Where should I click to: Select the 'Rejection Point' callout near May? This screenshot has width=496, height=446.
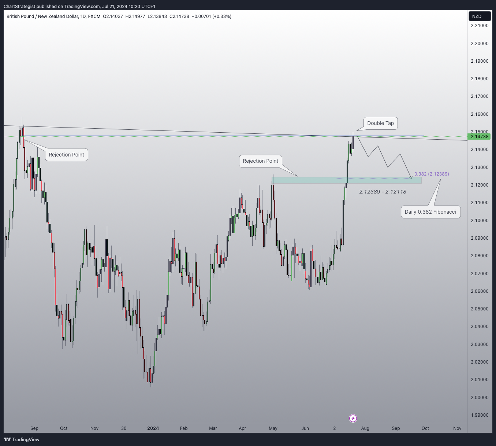[x=260, y=161]
